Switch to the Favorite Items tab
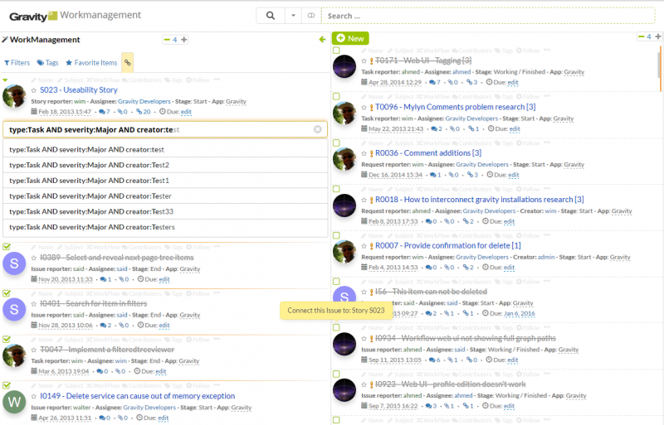Viewport: 664px width, 425px height. tap(91, 62)
